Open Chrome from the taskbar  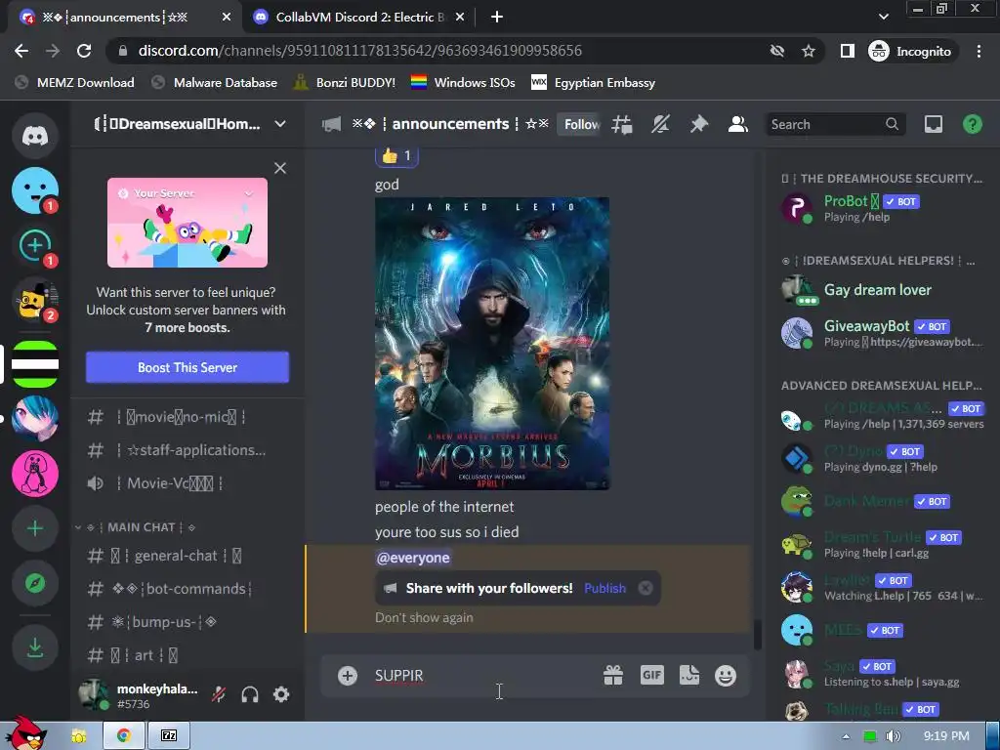coord(124,736)
